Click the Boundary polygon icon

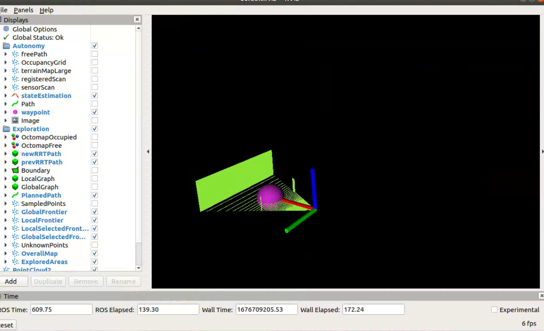click(15, 170)
